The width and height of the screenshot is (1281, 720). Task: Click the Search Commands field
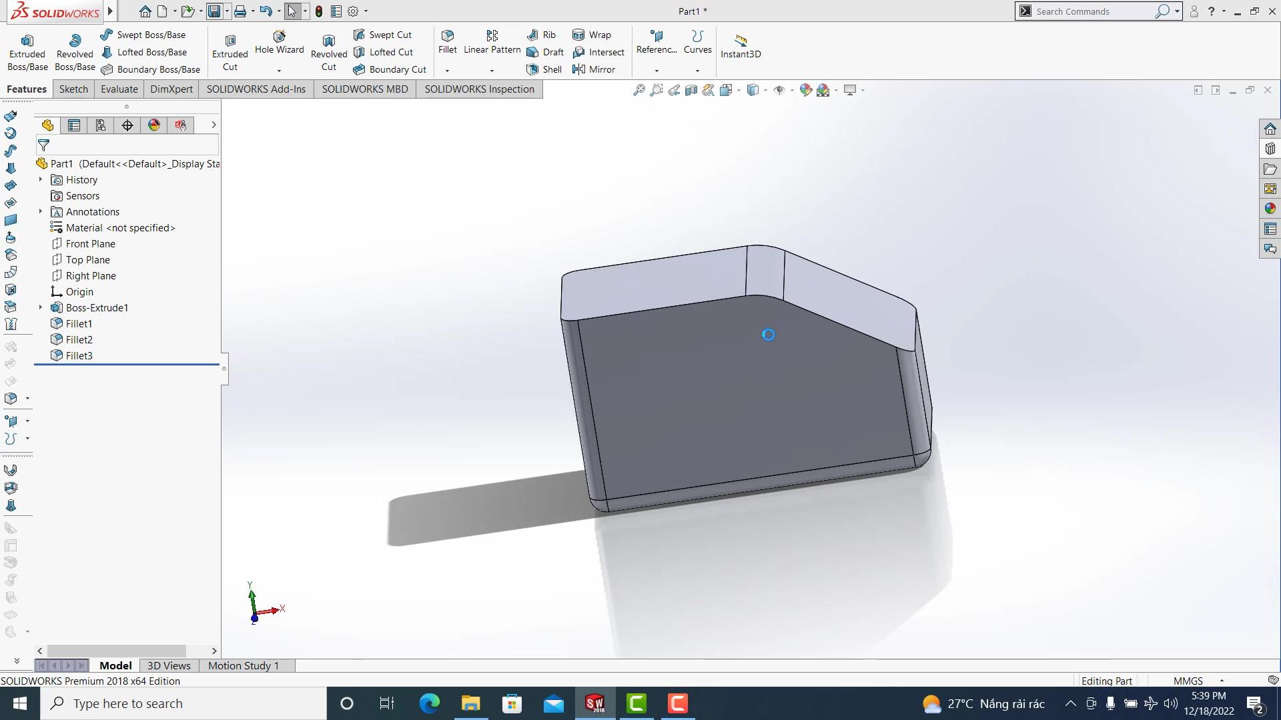tap(1093, 11)
